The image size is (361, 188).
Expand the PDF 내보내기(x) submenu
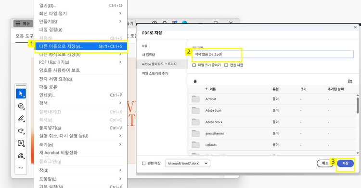120,62
